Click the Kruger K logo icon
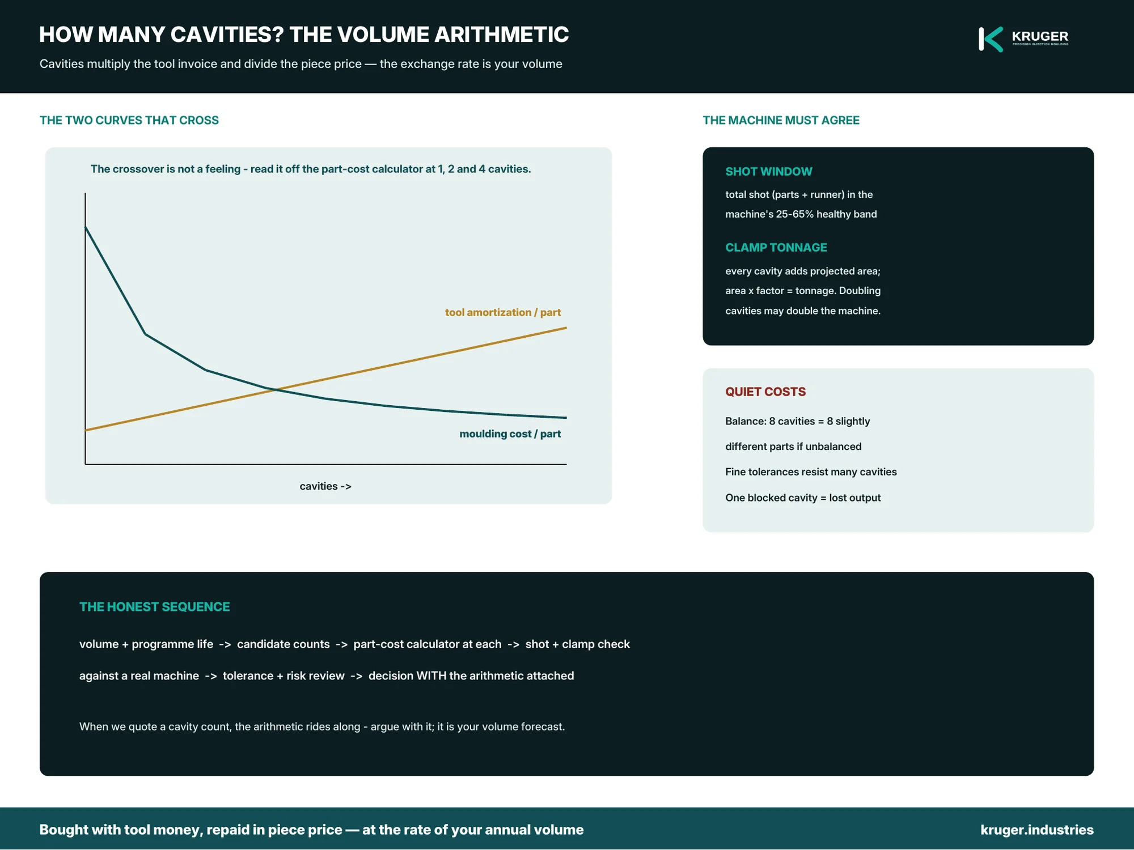Viewport: 1134px width, 850px height. coord(991,39)
